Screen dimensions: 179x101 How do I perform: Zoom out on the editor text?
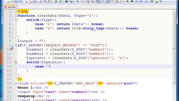click(82, 1)
